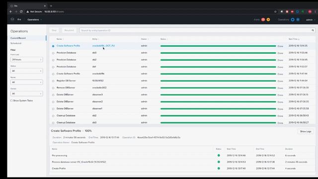Screen dimensions: 318x179
Task: Click the Operation ID value text
Action: click(x=159, y=137)
